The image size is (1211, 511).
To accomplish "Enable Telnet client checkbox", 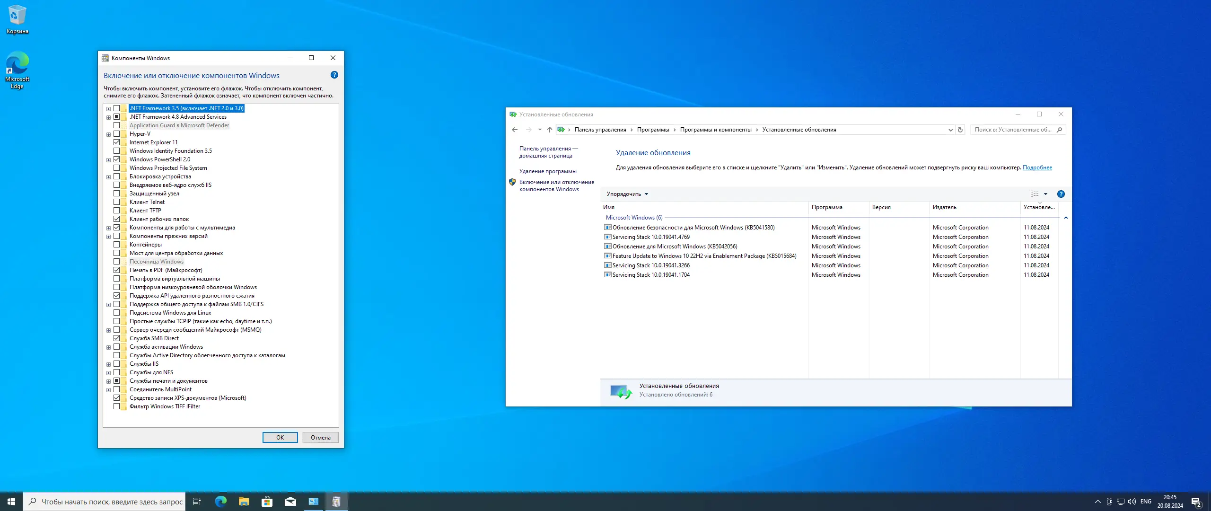I will [x=117, y=202].
